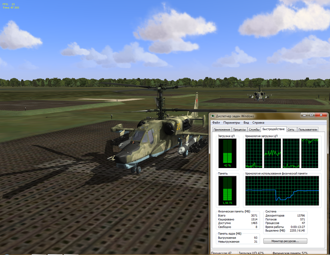Click the Выделено (МБ) value 2255 / 6140
This screenshot has width=330, height=255.
pos(297,230)
